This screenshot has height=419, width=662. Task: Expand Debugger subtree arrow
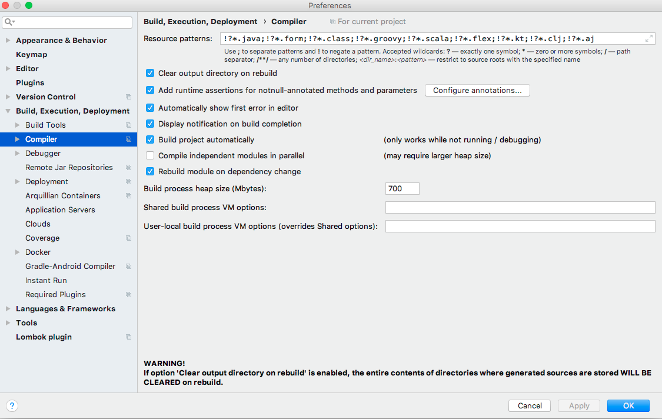[17, 154]
